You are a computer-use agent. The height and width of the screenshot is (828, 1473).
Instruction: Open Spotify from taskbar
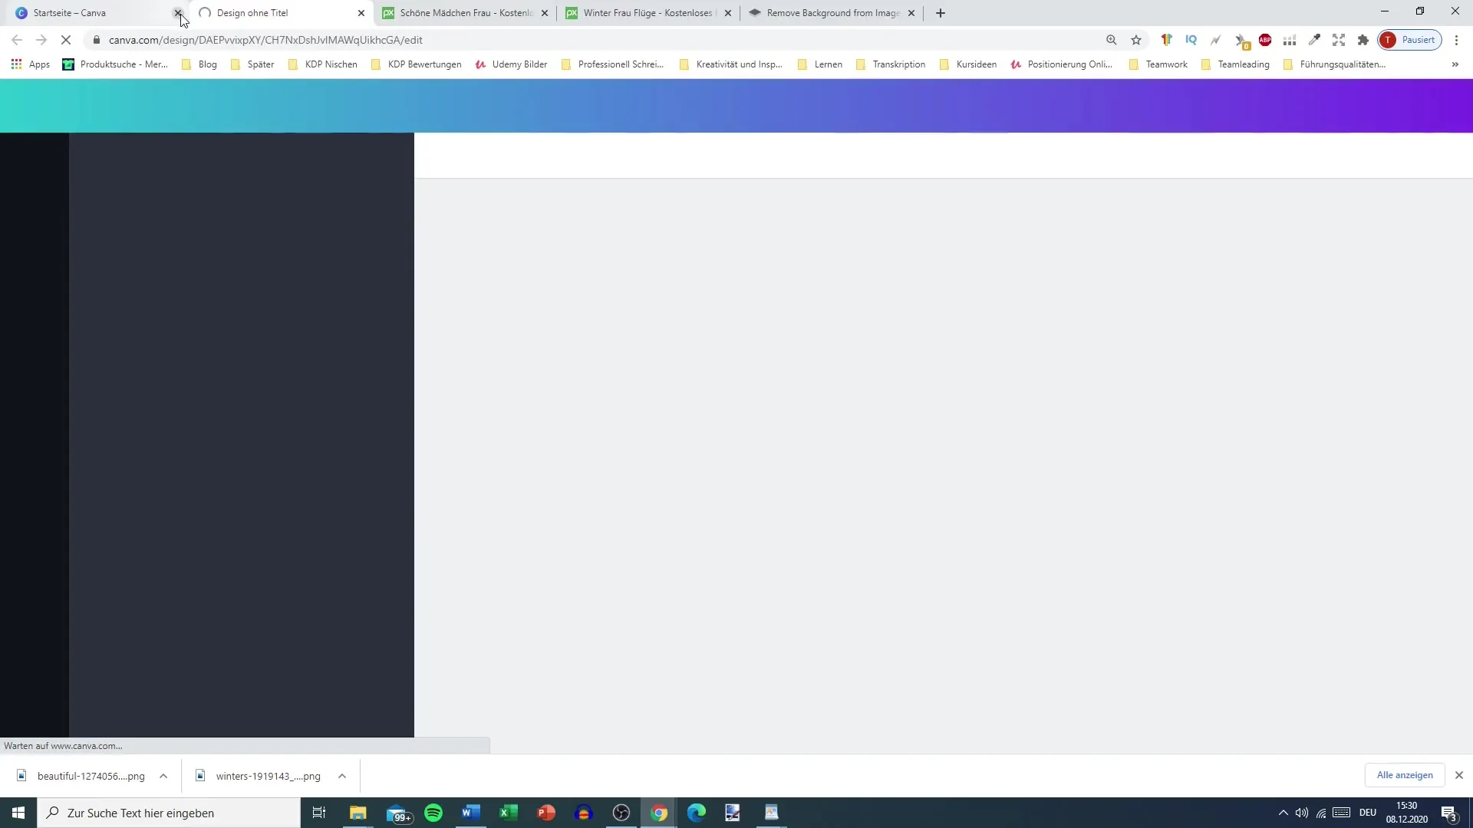click(x=433, y=813)
